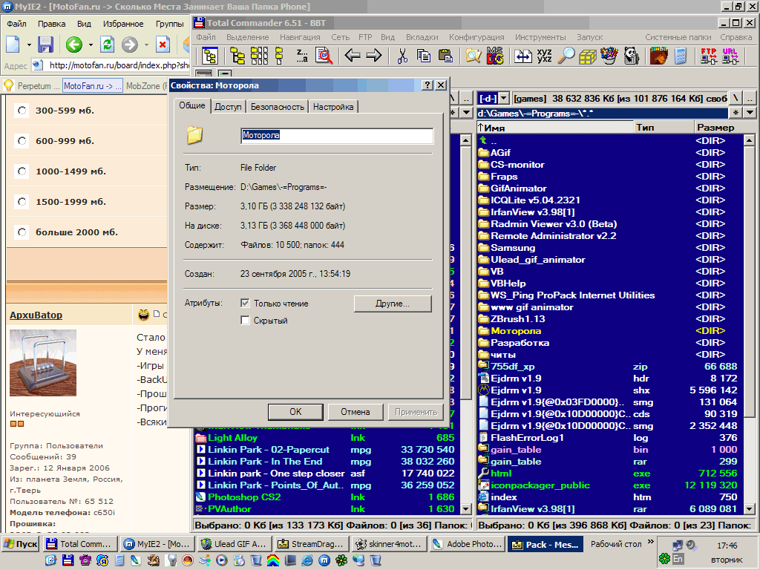Click the panda icon in Total Commander toolbar
Screen dimensions: 760x570
[x=632, y=56]
